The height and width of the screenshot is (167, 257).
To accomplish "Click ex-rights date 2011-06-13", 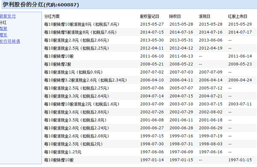I will pyautogui.click(x=181, y=56).
